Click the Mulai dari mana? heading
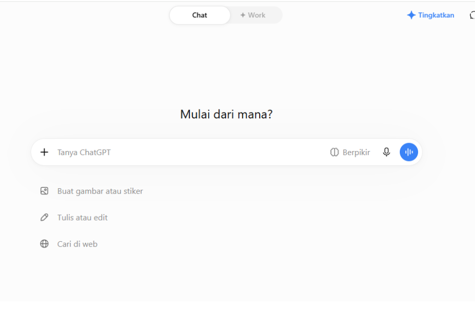Viewport: 475px width, 317px height. click(226, 114)
